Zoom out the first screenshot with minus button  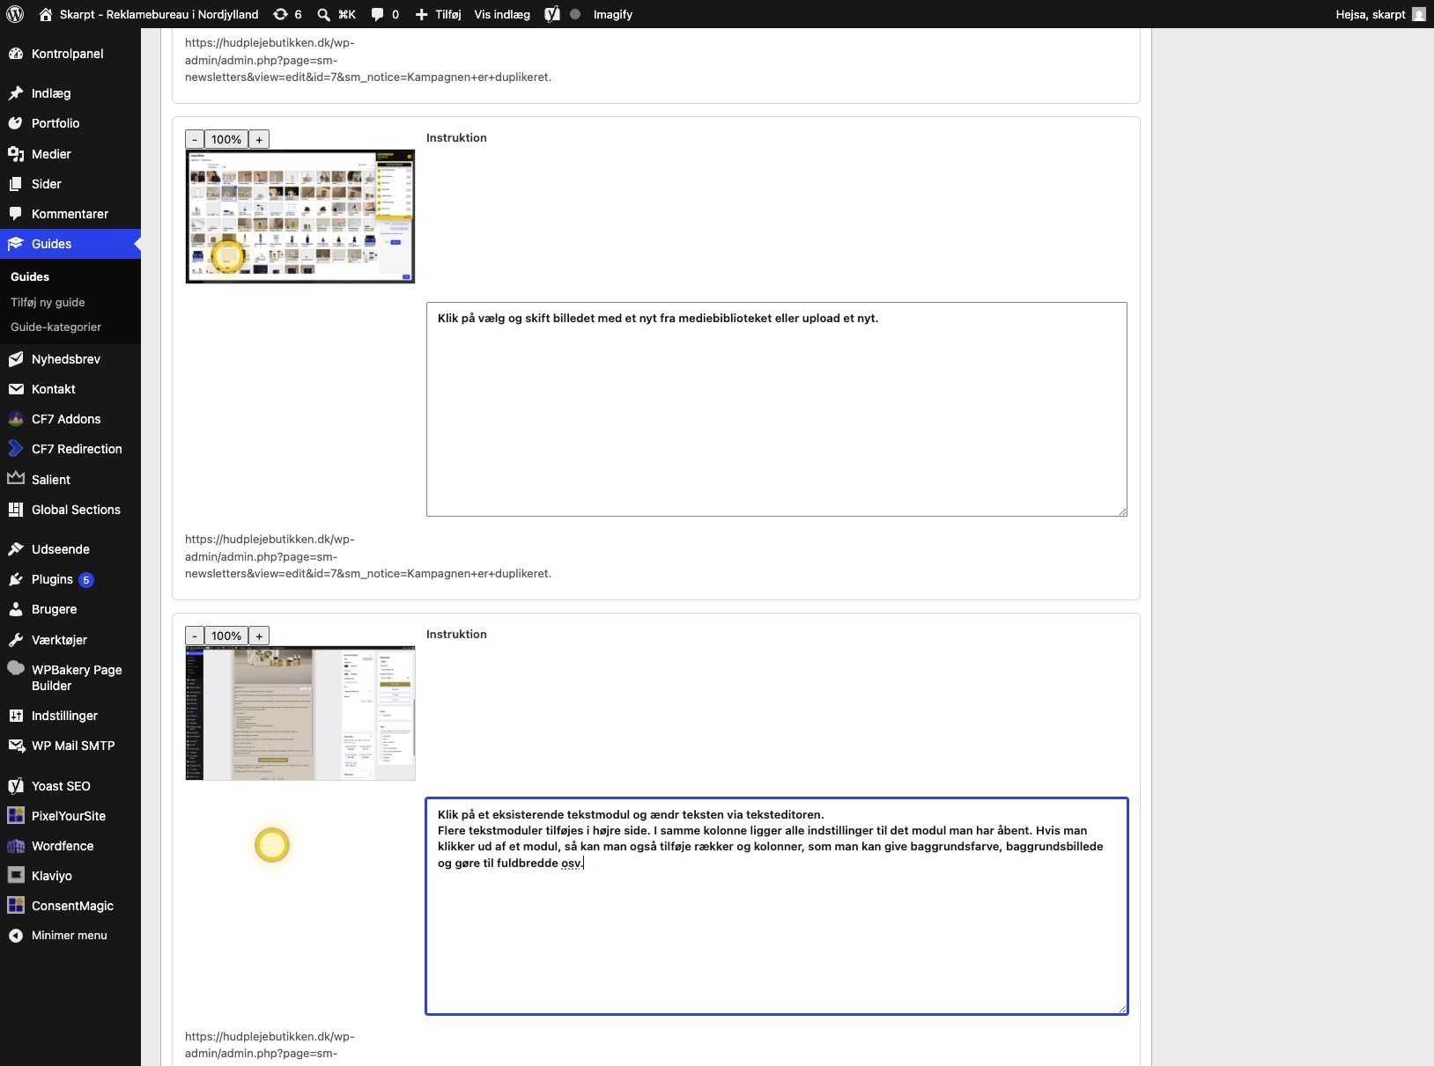tap(195, 139)
